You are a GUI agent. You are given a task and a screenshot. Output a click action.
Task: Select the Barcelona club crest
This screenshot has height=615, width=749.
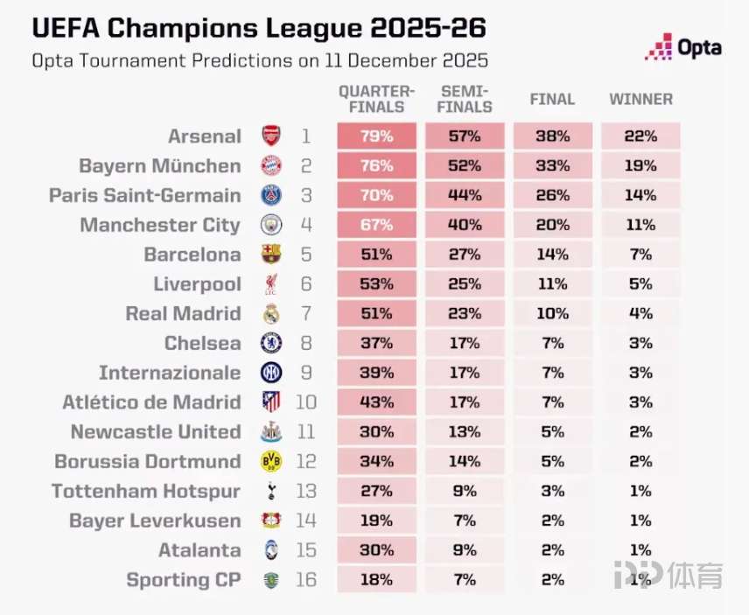[x=271, y=255]
